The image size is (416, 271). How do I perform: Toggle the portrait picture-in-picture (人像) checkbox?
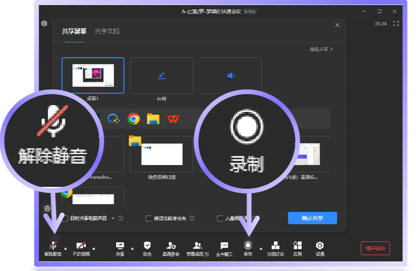[x=220, y=218]
